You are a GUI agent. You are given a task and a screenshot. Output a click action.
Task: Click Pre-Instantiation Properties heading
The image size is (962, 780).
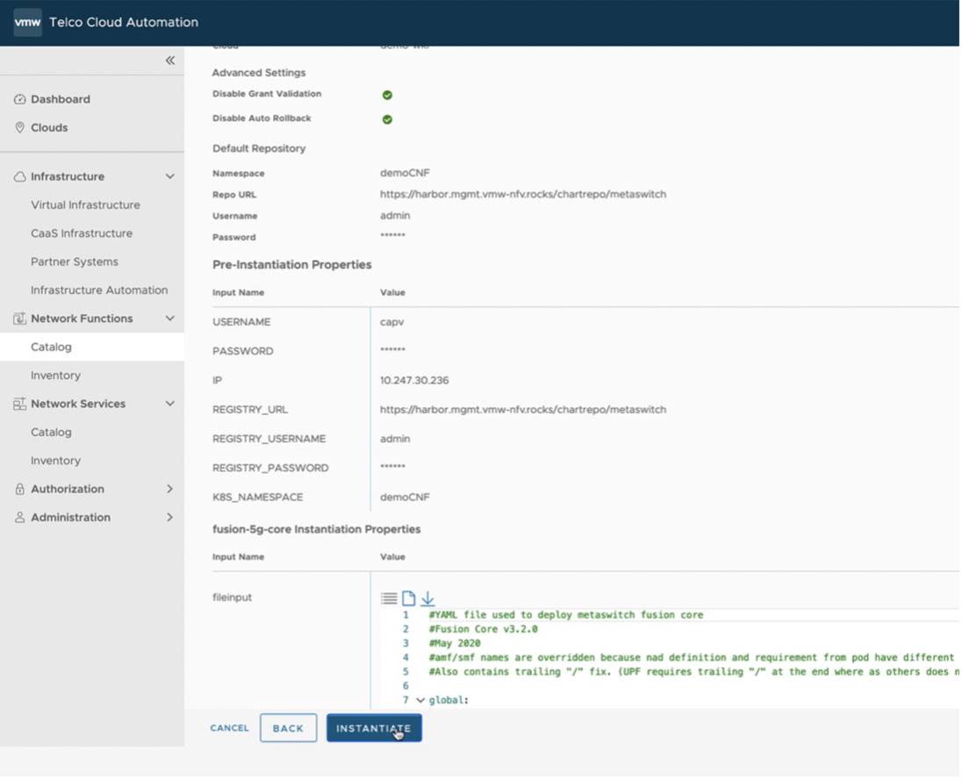(292, 264)
